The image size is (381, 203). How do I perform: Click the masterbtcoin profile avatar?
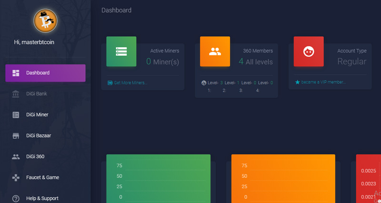[x=45, y=20]
